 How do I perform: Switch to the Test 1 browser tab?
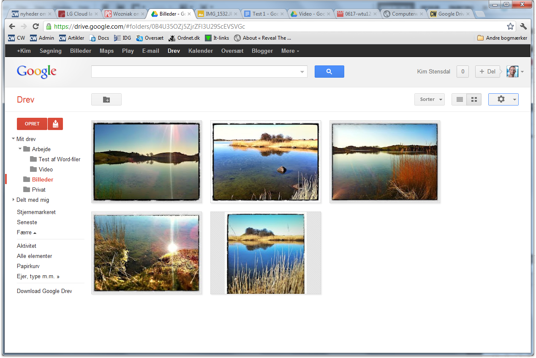click(x=265, y=14)
